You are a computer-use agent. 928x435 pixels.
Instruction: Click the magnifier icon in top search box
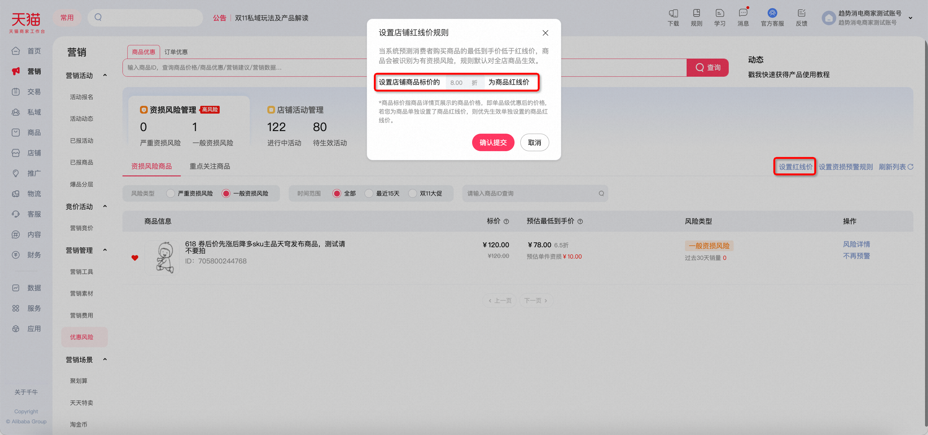[98, 17]
